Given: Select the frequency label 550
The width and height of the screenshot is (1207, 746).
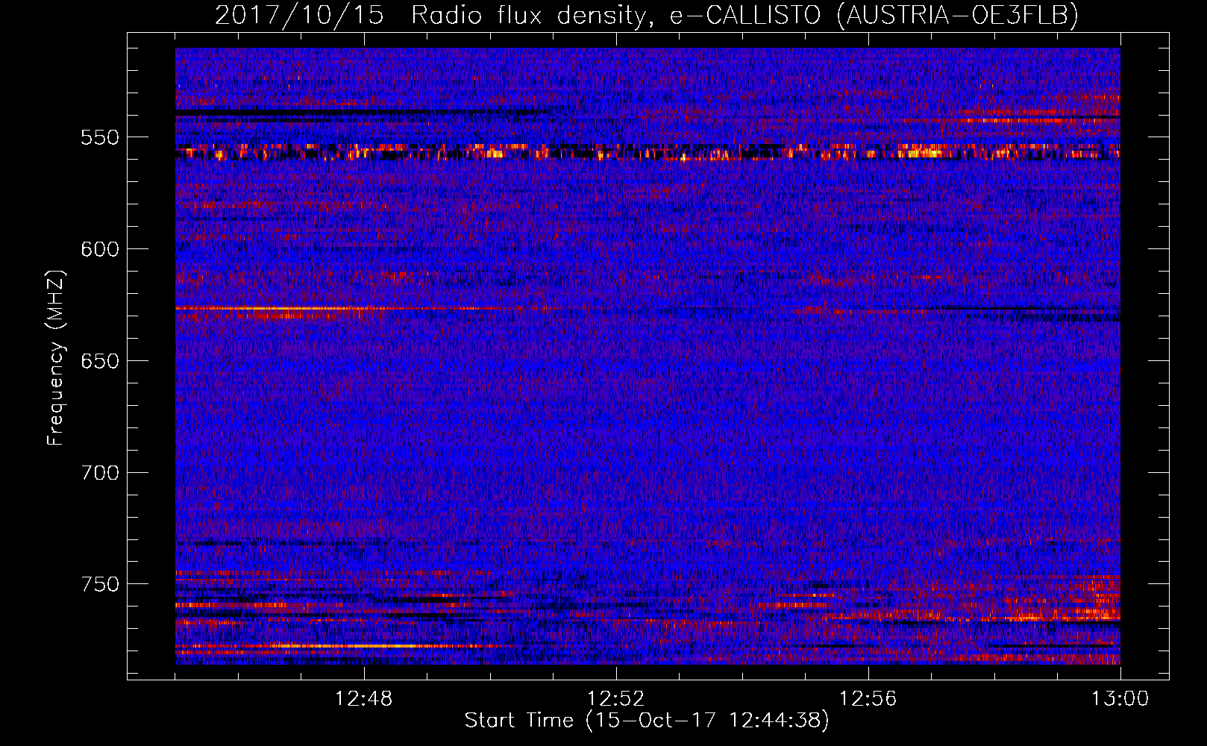Looking at the screenshot, I should point(100,137).
